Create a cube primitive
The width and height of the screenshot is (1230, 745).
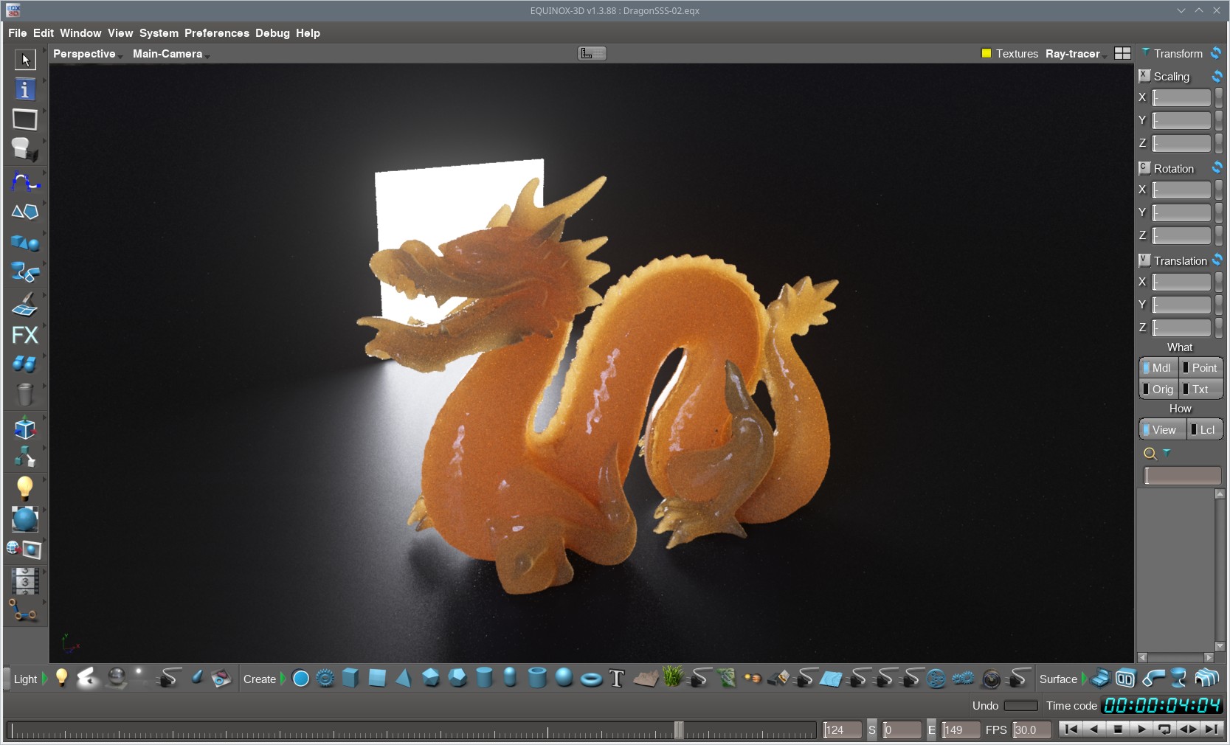[x=350, y=678]
